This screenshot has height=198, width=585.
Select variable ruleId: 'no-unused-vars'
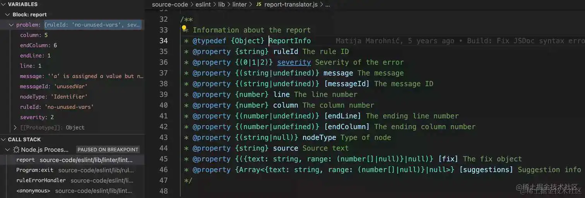pos(72,107)
